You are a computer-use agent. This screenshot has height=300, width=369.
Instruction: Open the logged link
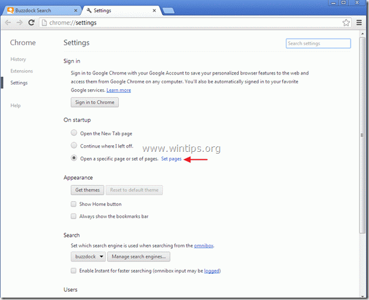coord(212,271)
